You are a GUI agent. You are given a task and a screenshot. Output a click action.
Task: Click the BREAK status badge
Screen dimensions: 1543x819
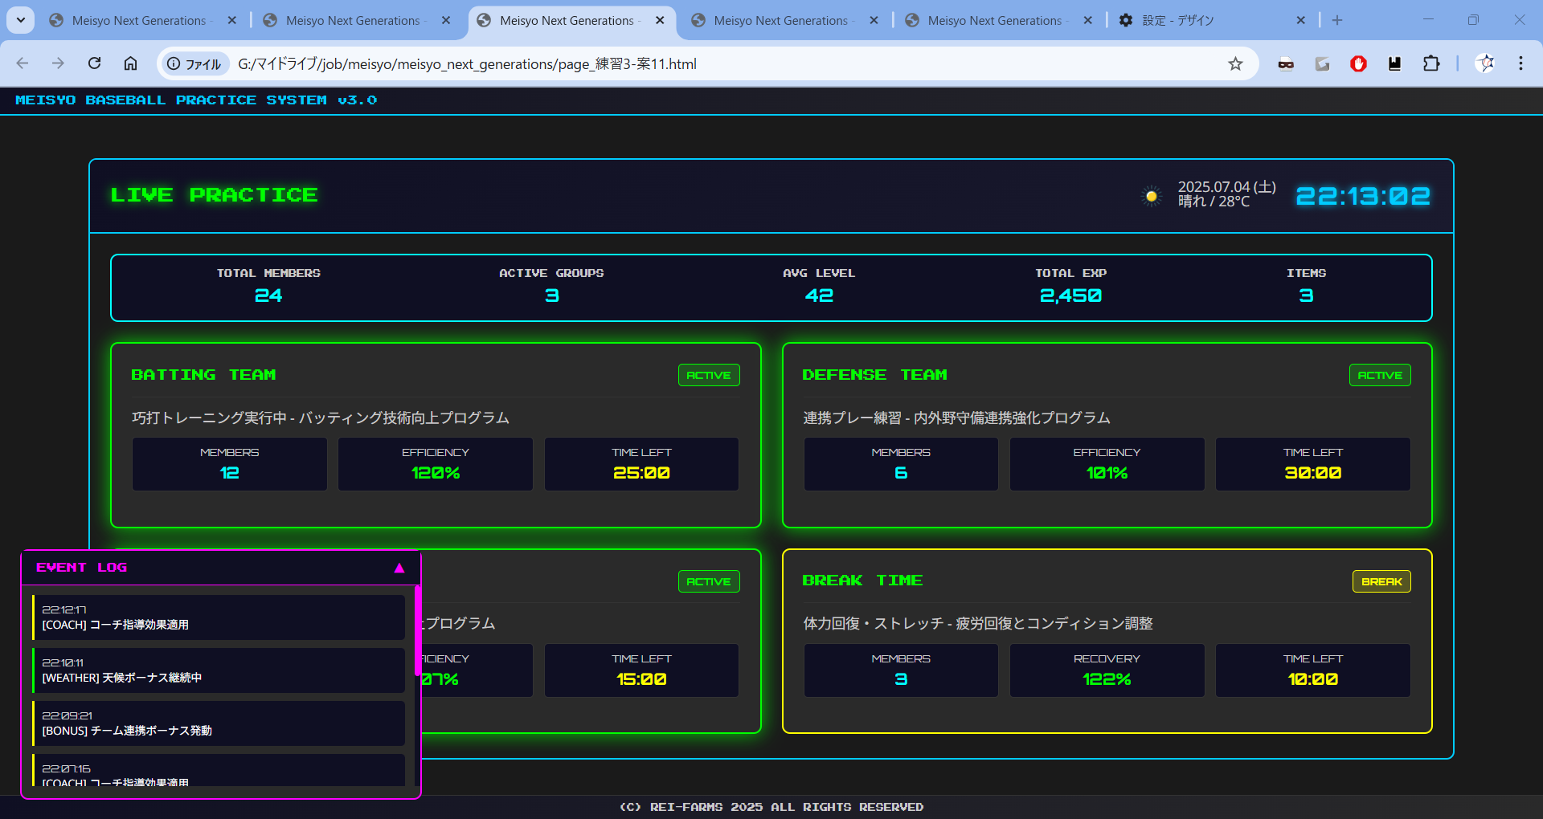[x=1381, y=581]
